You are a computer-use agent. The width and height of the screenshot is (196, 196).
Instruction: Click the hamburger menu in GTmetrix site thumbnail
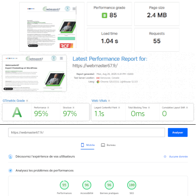point(62,58)
